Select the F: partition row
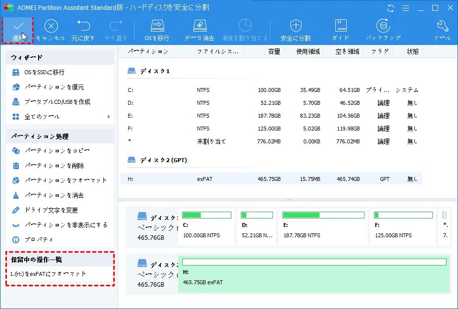This screenshot has width=458, height=309. click(x=272, y=129)
